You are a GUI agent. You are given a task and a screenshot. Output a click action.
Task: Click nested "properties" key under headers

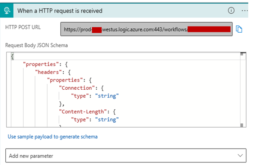(x=65, y=80)
